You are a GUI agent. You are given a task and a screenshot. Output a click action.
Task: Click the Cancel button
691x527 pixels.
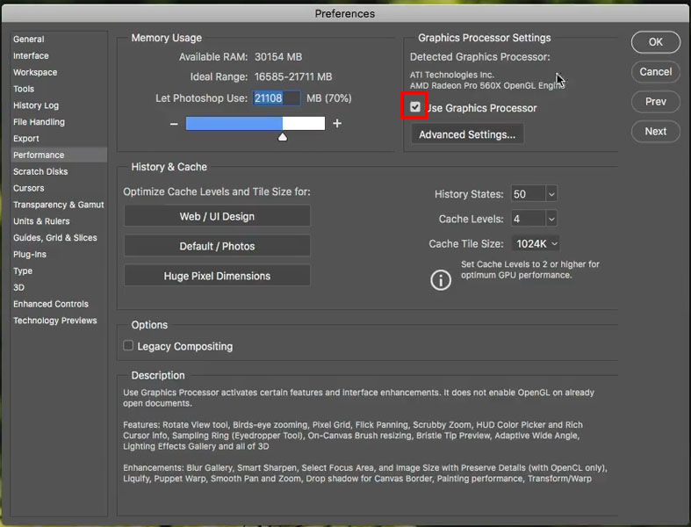655,72
